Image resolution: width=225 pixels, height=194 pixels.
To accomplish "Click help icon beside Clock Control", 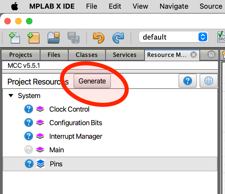I will click(x=29, y=109).
